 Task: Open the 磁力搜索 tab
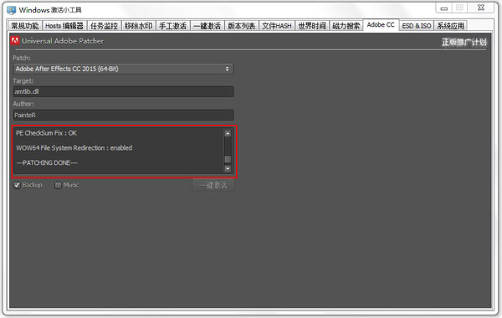[x=346, y=26]
